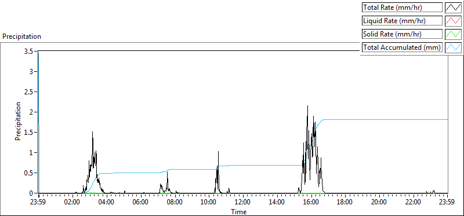This screenshot has height=216, width=464.
Task: Click the Total Accumulated blue line icon
Action: 453,47
